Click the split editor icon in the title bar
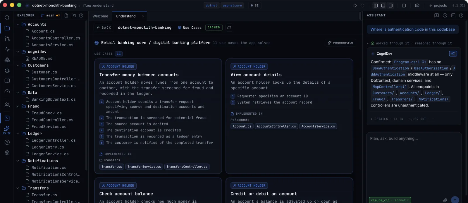This screenshot has height=203, width=468. pyautogui.click(x=404, y=6)
